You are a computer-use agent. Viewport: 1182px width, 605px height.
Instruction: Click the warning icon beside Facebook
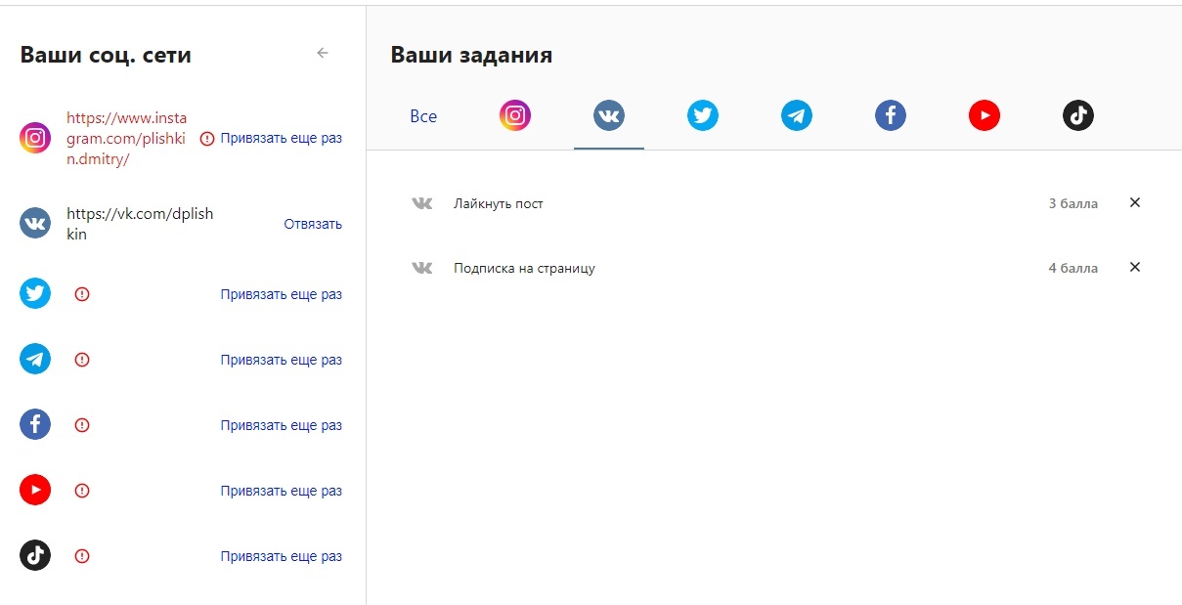pyautogui.click(x=82, y=425)
